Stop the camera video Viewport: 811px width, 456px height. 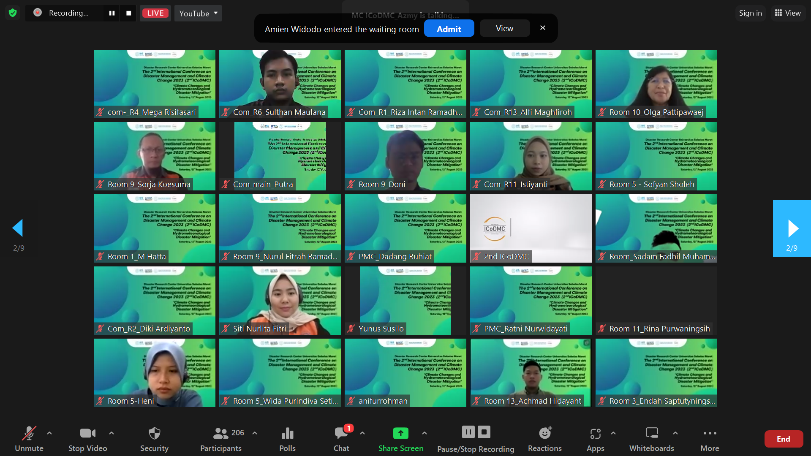click(87, 439)
